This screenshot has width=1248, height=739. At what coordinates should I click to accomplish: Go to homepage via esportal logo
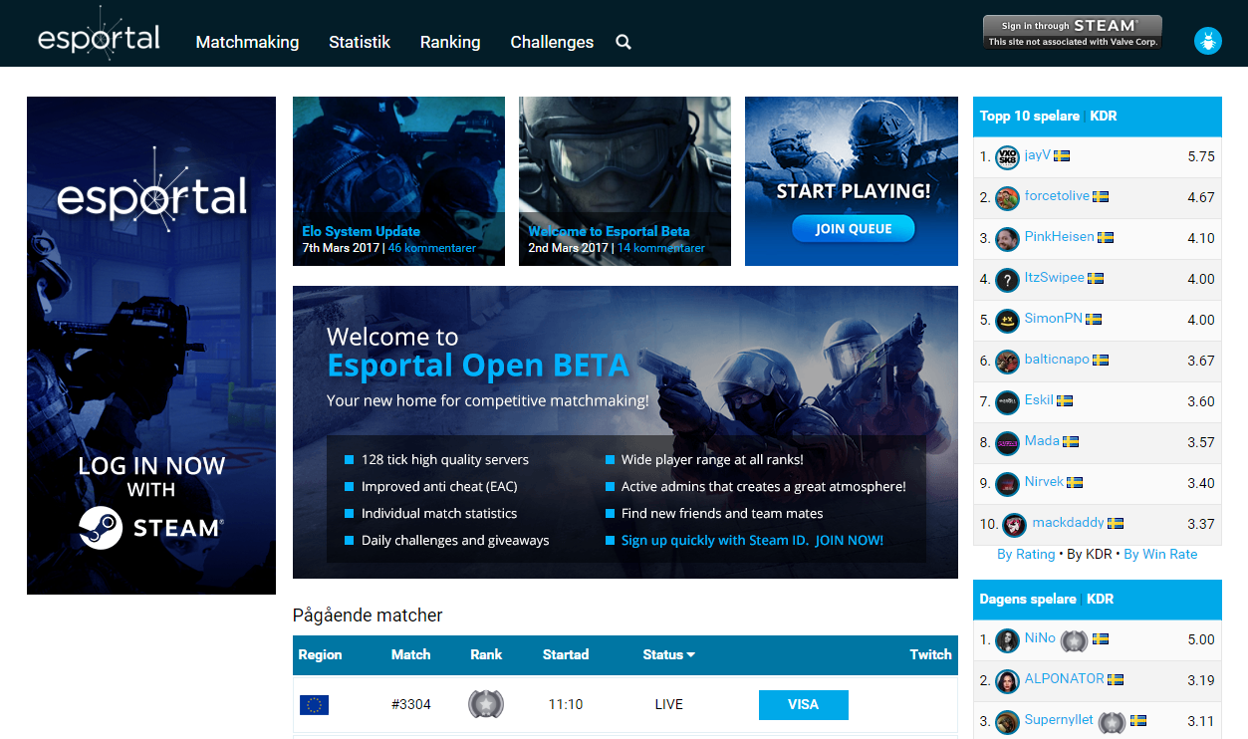(99, 35)
